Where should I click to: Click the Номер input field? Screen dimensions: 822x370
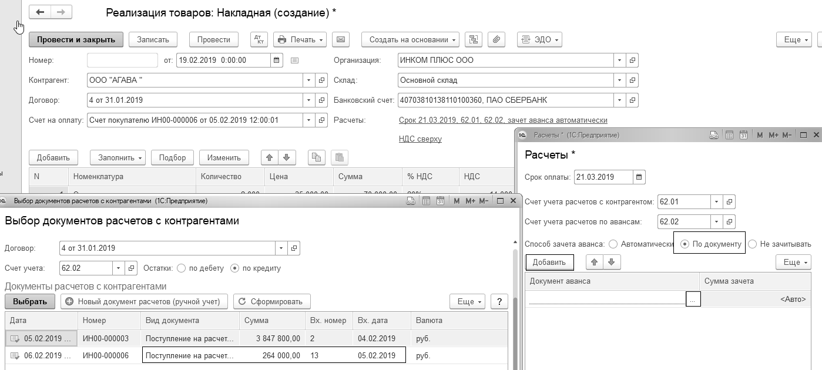click(122, 60)
